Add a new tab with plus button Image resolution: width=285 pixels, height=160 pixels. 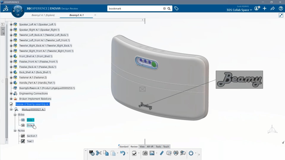coord(95,15)
